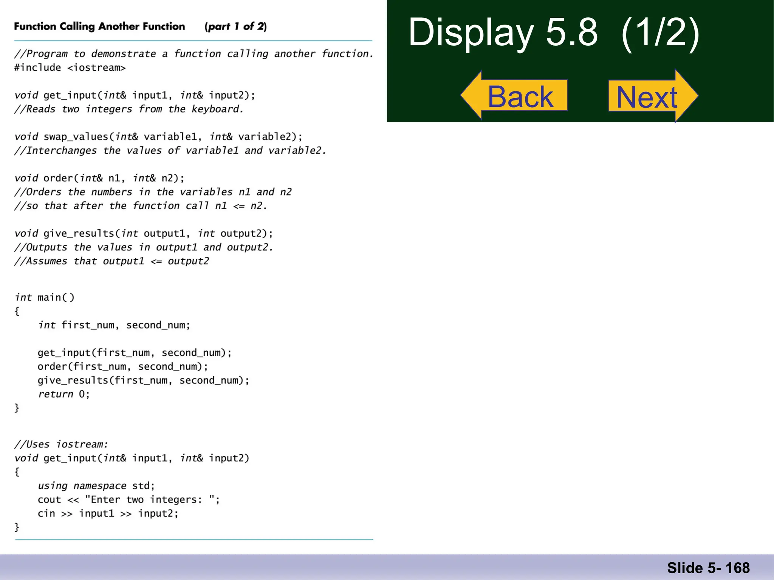Click the '//Interchanges the values' comment line
Viewport: 774px width, 580px height.
tap(170, 151)
